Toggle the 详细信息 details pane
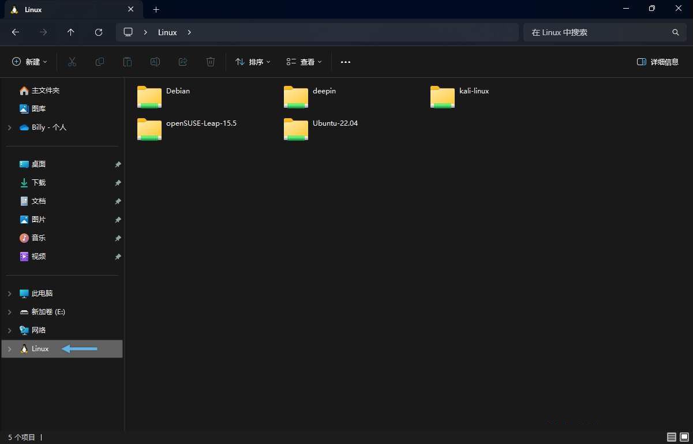 tap(657, 62)
